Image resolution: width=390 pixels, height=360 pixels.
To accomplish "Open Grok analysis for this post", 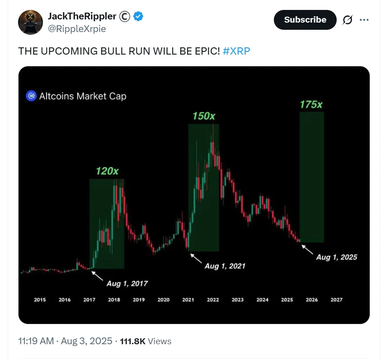I will pyautogui.click(x=347, y=20).
